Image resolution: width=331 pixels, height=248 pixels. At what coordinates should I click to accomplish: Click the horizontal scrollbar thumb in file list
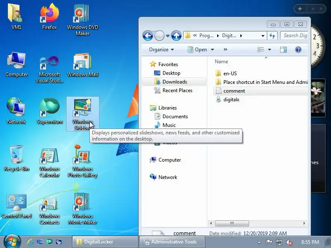tap(232, 223)
